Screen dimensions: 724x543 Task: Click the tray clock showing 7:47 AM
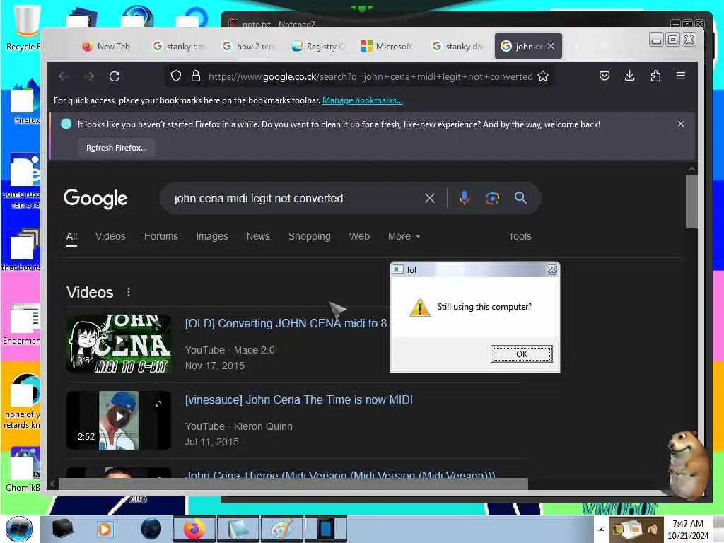(x=688, y=529)
